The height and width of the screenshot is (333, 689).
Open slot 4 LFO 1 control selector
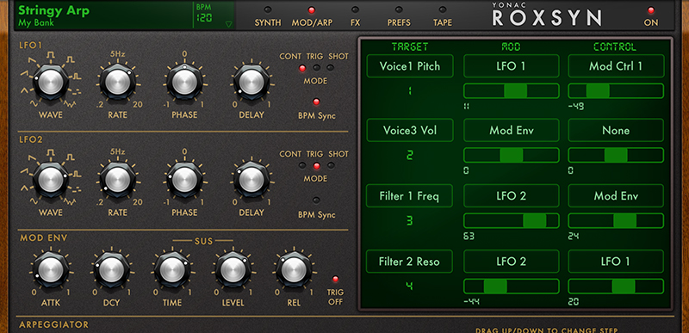(x=616, y=262)
